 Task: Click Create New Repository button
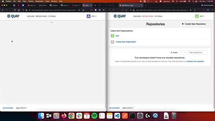193,24
